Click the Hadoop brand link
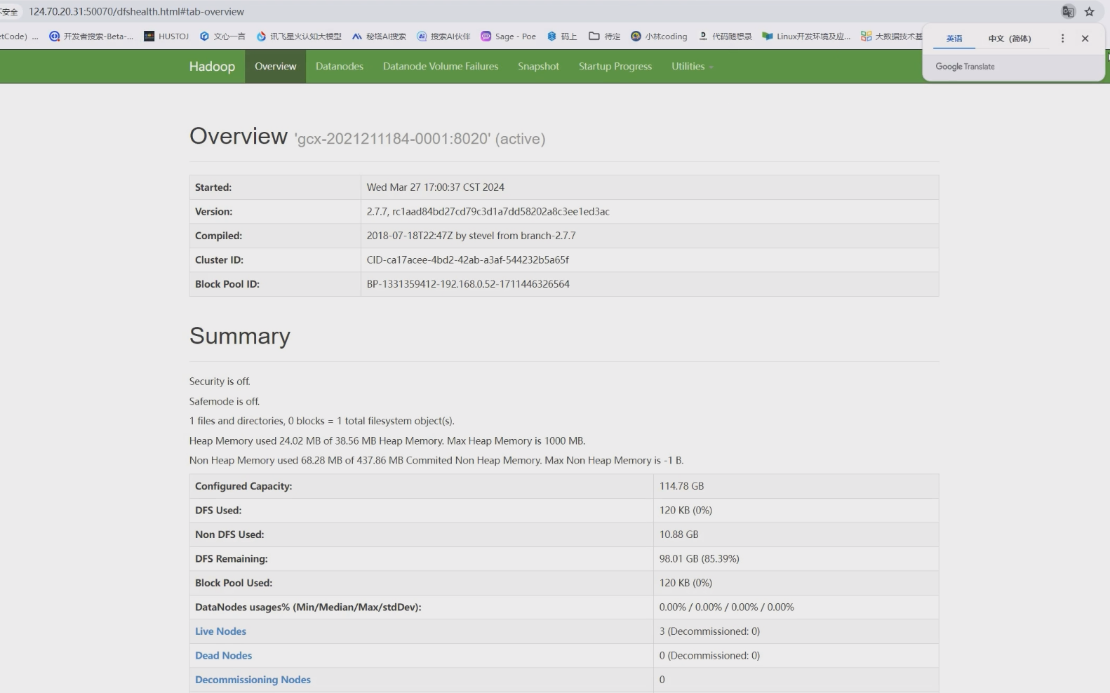This screenshot has width=1110, height=693. pos(212,67)
